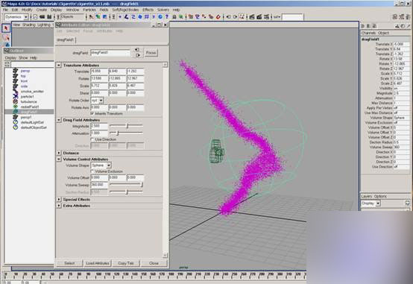Click the Volume Shape row in Channel Box
The height and width of the screenshot is (284, 413).
pos(385,118)
